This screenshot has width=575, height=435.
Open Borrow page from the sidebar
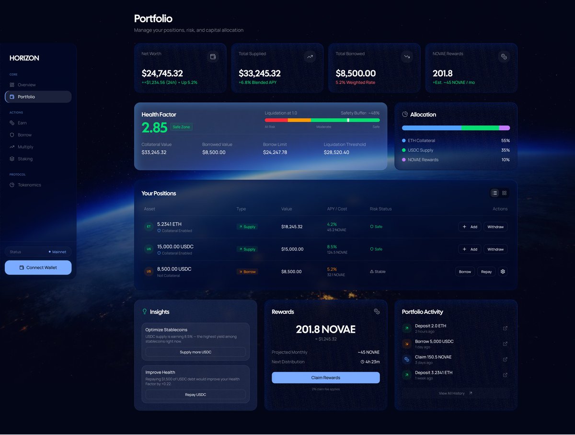tap(38, 135)
